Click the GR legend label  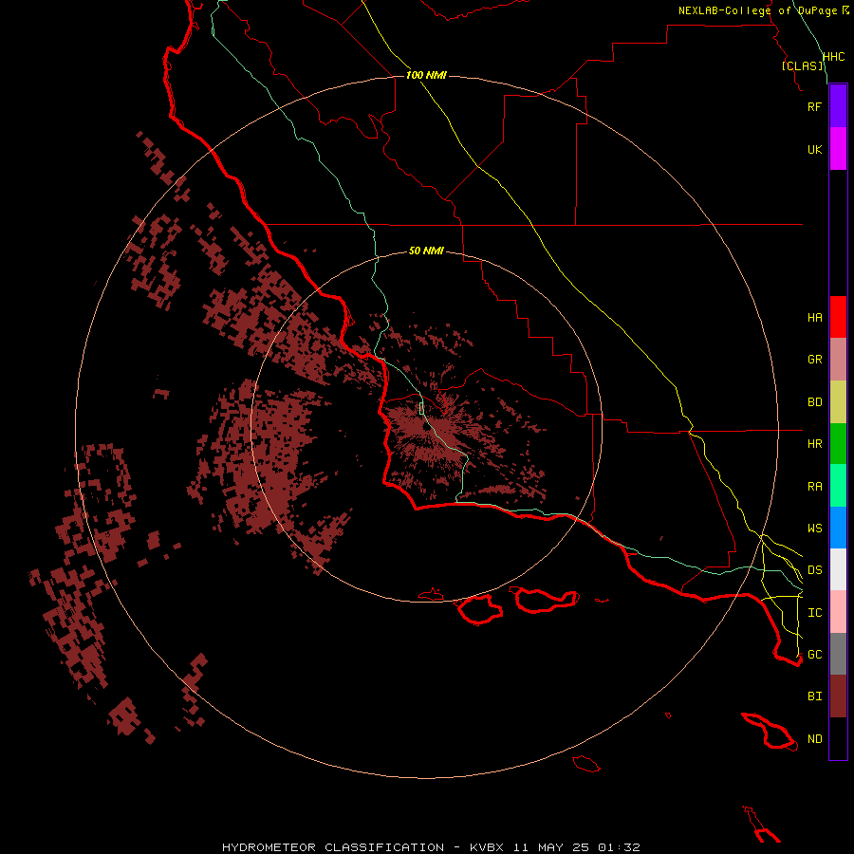pos(814,360)
